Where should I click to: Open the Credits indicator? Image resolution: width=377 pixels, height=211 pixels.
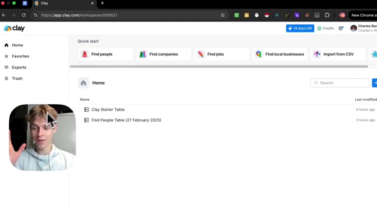pyautogui.click(x=325, y=28)
